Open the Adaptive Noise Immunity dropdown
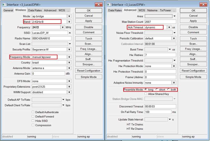 click(174, 83)
